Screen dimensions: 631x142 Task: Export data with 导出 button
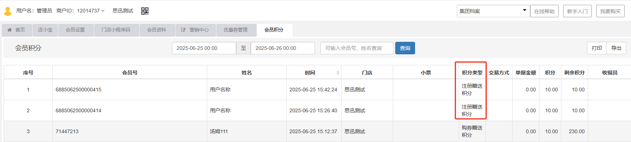tap(616, 48)
